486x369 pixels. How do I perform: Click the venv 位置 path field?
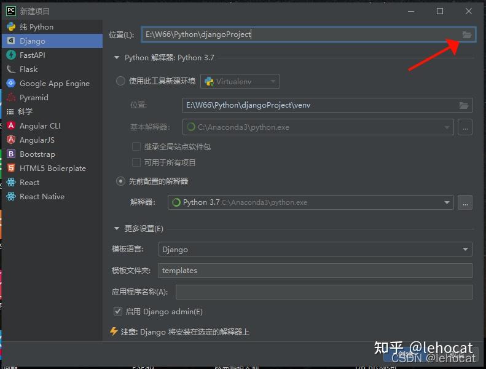point(327,106)
